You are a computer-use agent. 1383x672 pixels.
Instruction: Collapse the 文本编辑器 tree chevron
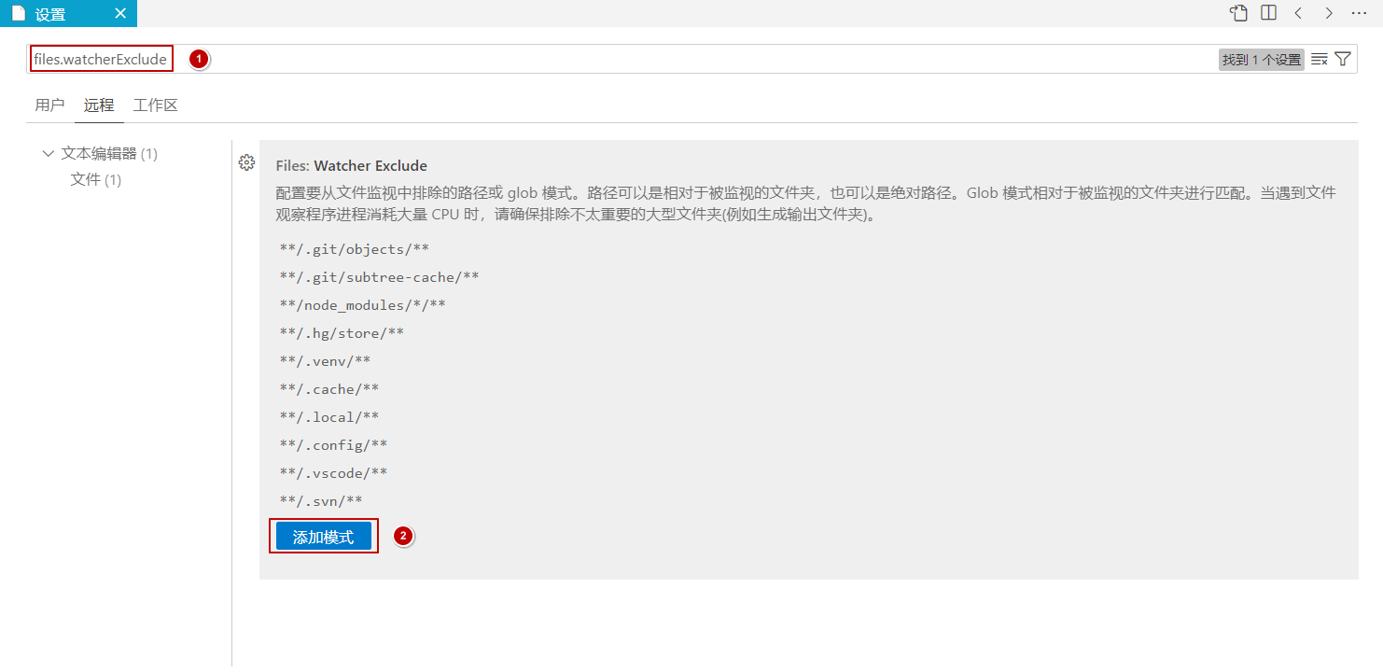49,153
